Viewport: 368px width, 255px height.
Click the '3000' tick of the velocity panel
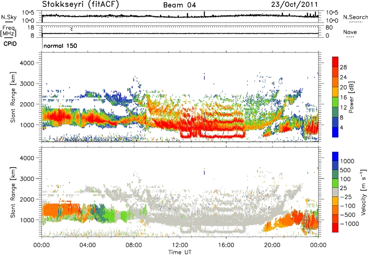click(x=27, y=179)
